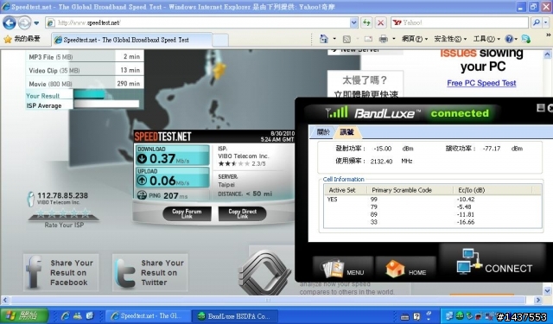Open a new blank tab
The height and width of the screenshot is (324, 553).
(x=220, y=40)
